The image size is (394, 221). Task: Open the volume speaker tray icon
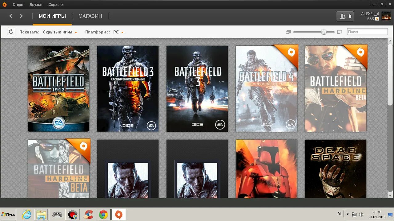click(361, 214)
